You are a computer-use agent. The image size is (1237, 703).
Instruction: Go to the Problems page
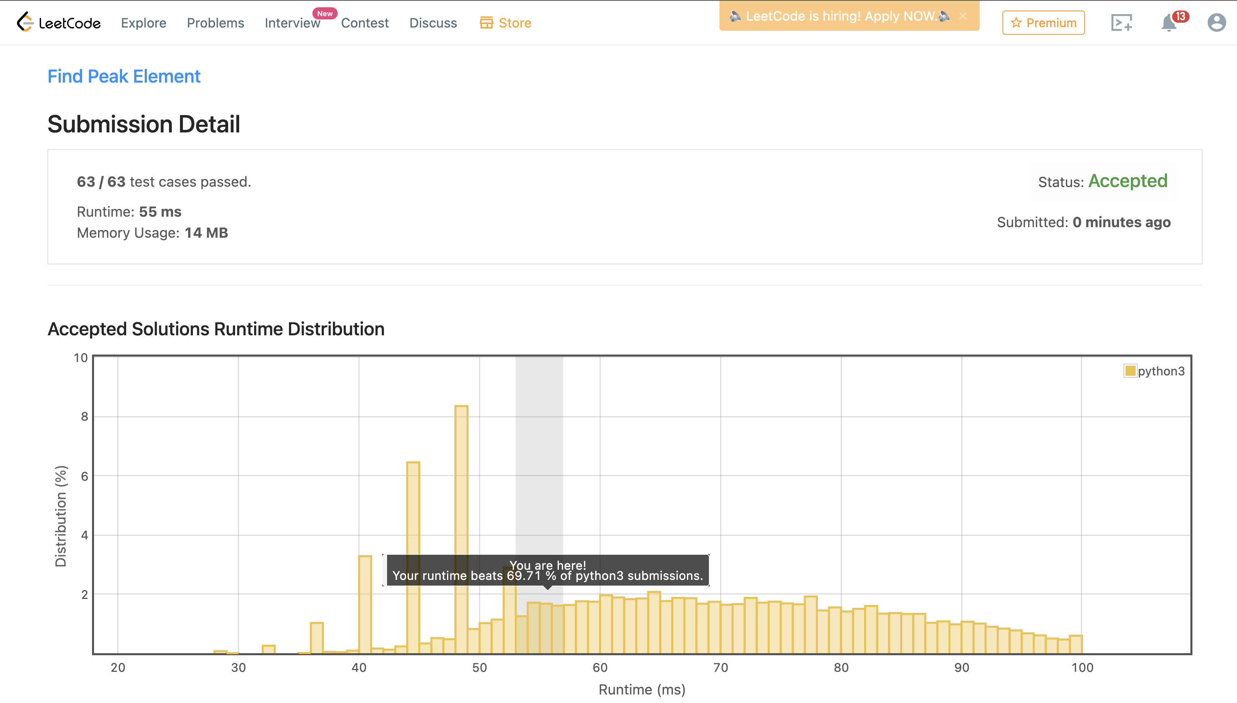click(x=216, y=23)
